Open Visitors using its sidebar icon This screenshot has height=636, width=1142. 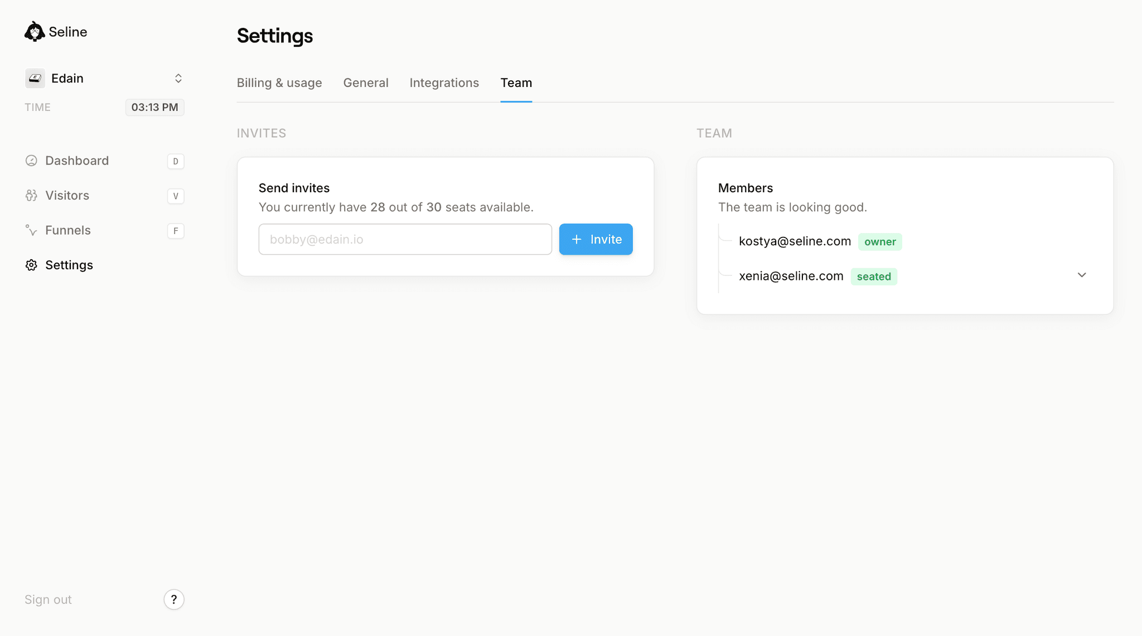32,195
